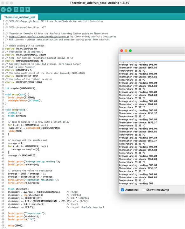Save the sketch with the down-arrow icon
The image size is (185, 229).
[x=28, y=10]
